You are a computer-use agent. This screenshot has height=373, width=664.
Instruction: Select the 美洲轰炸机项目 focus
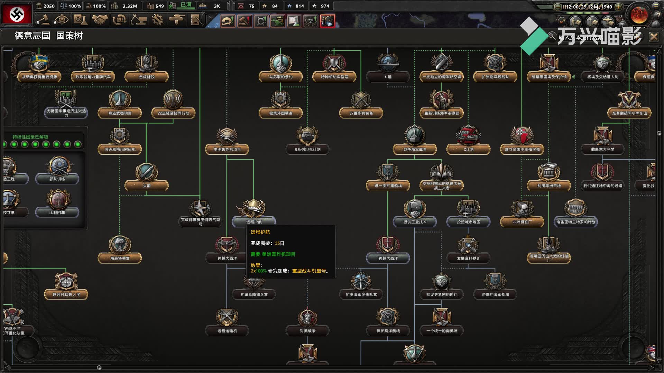[227, 141]
